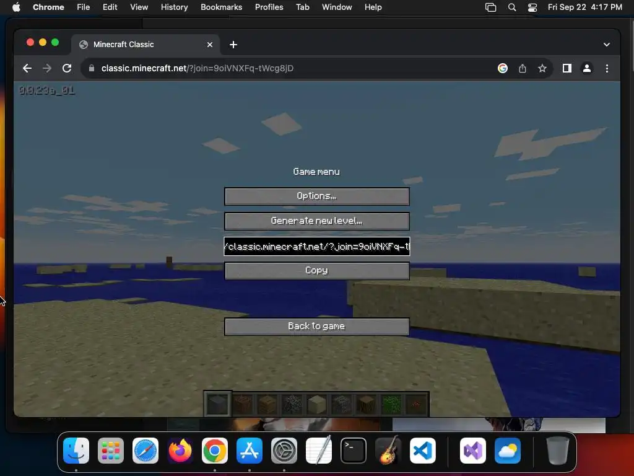The width and height of the screenshot is (634, 476).
Task: Open Launchpad from the dock
Action: 111,451
